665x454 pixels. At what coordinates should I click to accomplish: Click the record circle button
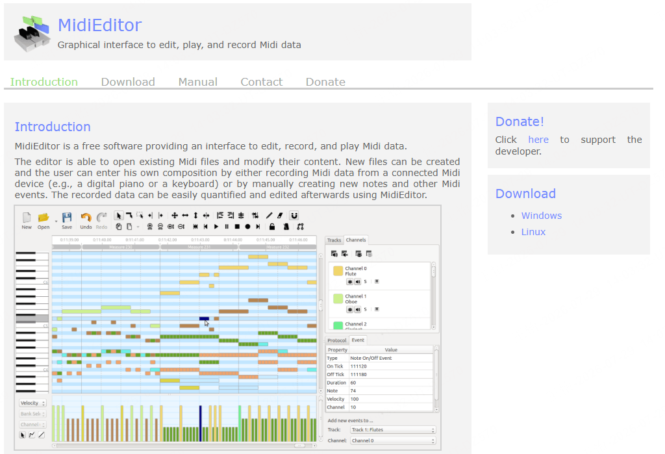(x=247, y=227)
